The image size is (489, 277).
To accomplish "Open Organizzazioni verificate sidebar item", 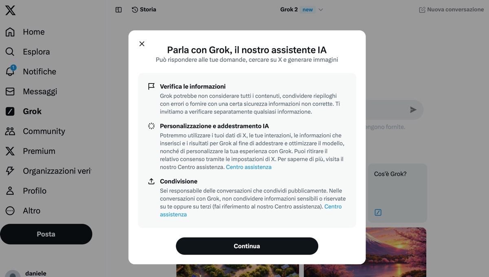I will point(48,171).
